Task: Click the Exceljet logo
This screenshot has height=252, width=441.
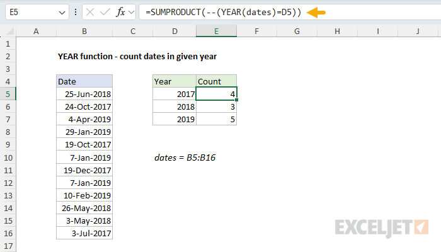Action: pos(382,227)
